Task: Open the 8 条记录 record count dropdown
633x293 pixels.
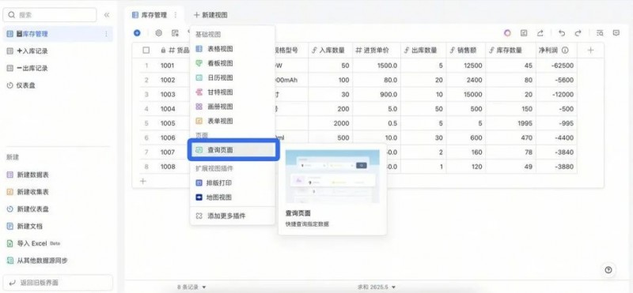Action: 191,287
